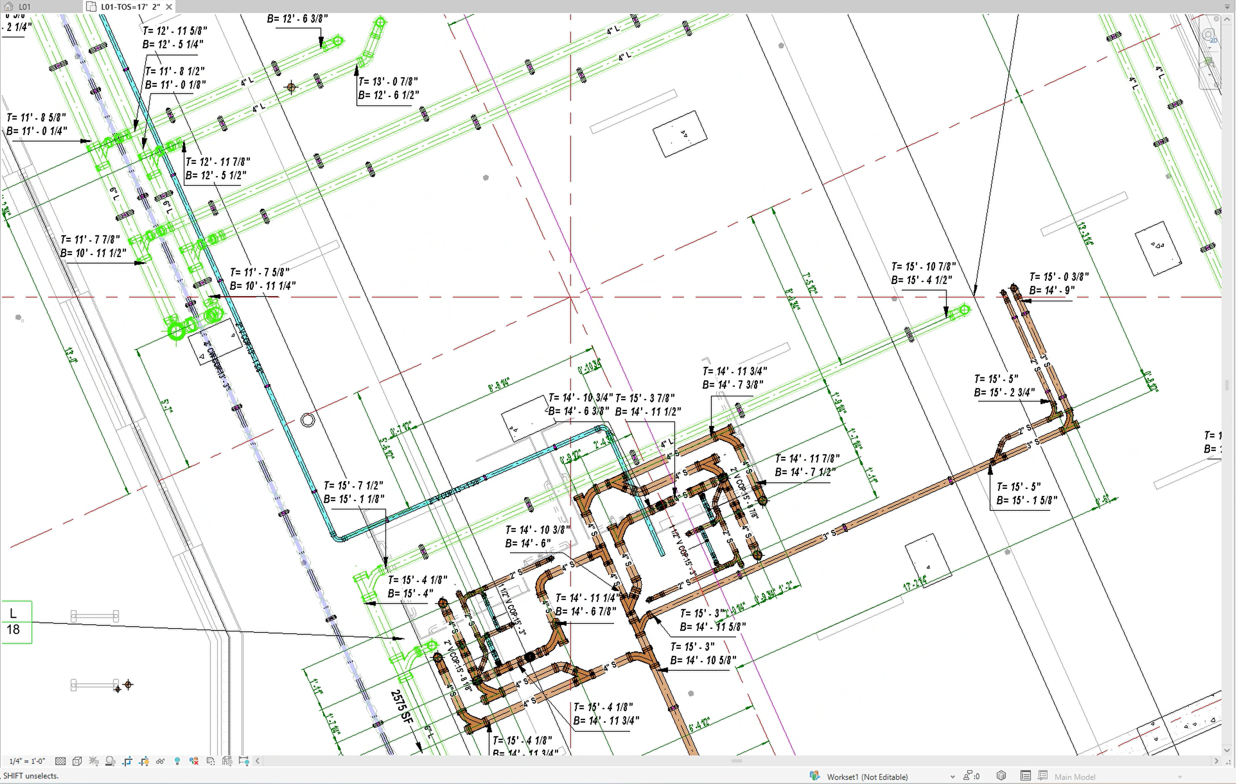1236x784 pixels.
Task: Expand Workset1 (Not Editable) dropdown
Action: point(953,777)
